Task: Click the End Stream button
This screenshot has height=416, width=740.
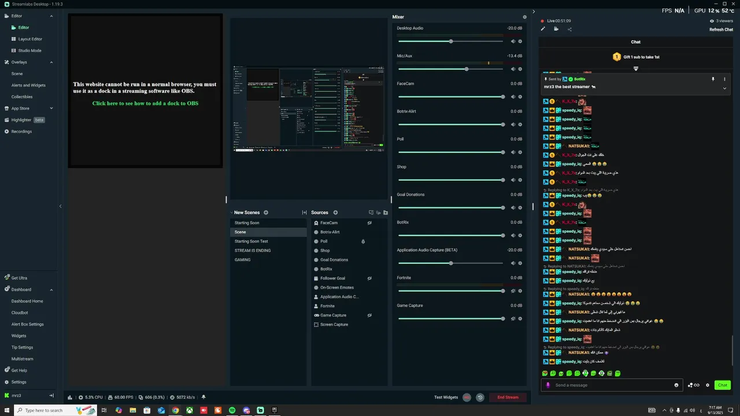Action: [508, 398]
